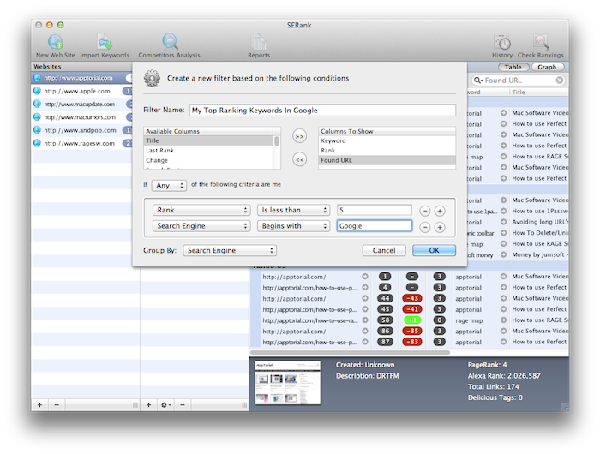Select website http://www.apple.com
The width and height of the screenshot is (600, 454).
point(81,91)
